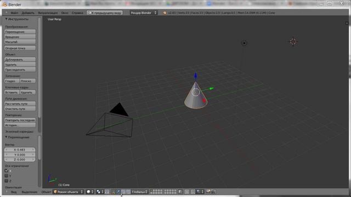Click the operator panel scrollbar
The image size is (351, 197).
[39, 147]
